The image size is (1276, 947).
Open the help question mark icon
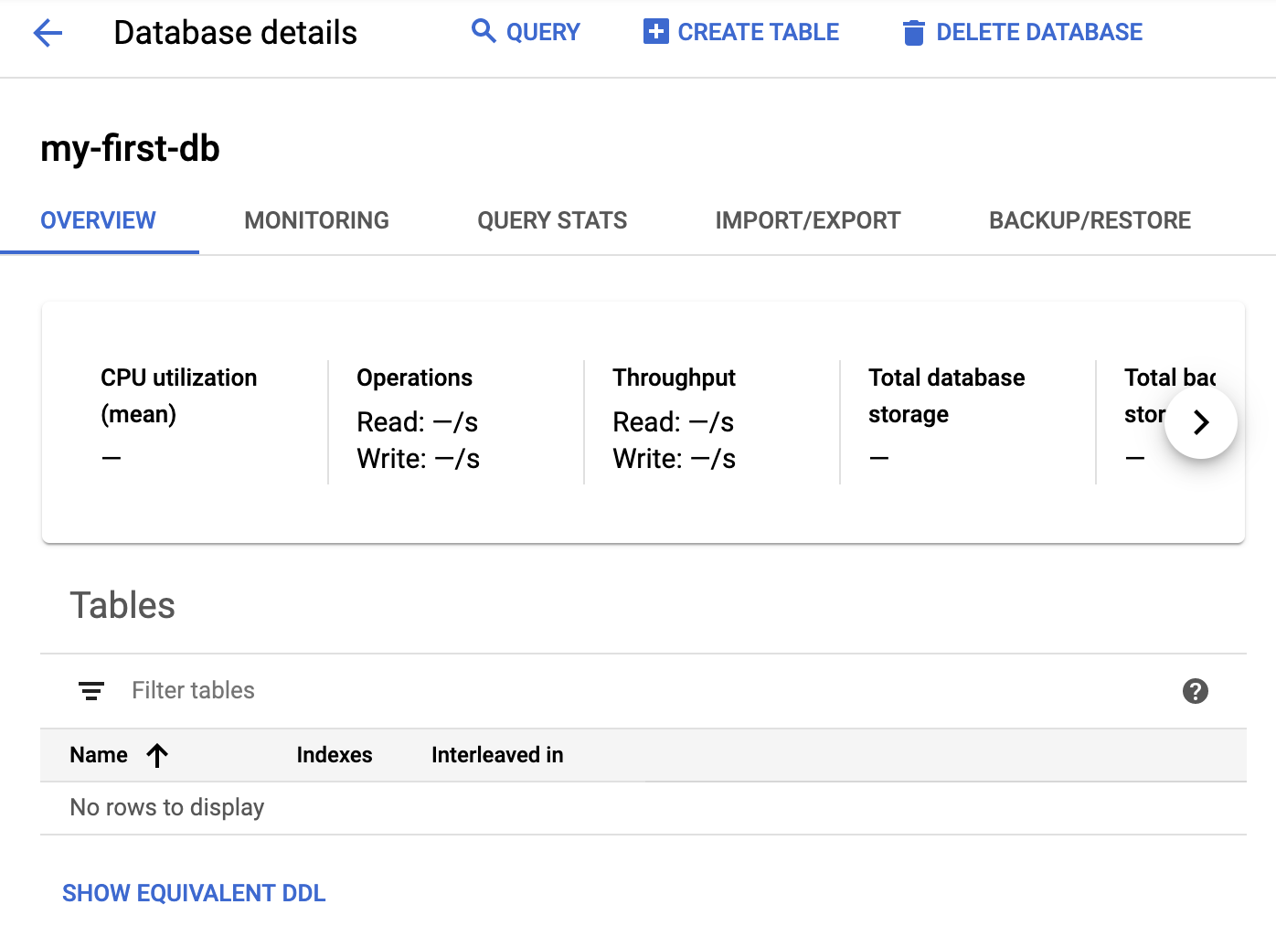click(1195, 691)
